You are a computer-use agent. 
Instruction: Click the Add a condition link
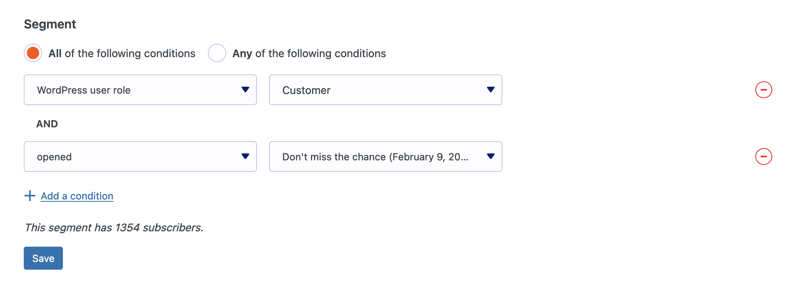tap(77, 196)
